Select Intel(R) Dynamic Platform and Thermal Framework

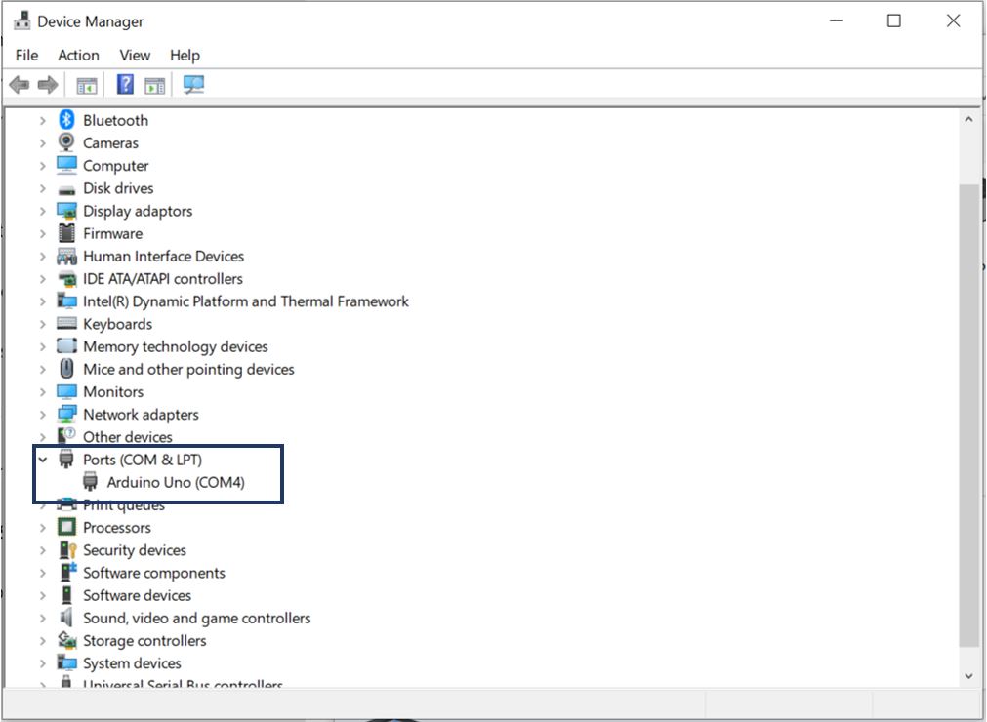[x=245, y=301]
